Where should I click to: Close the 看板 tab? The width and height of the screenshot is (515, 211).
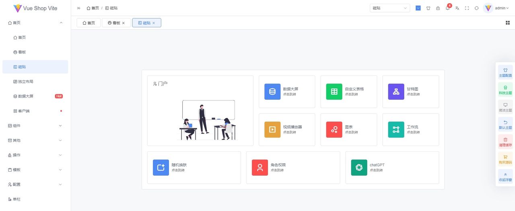point(124,23)
